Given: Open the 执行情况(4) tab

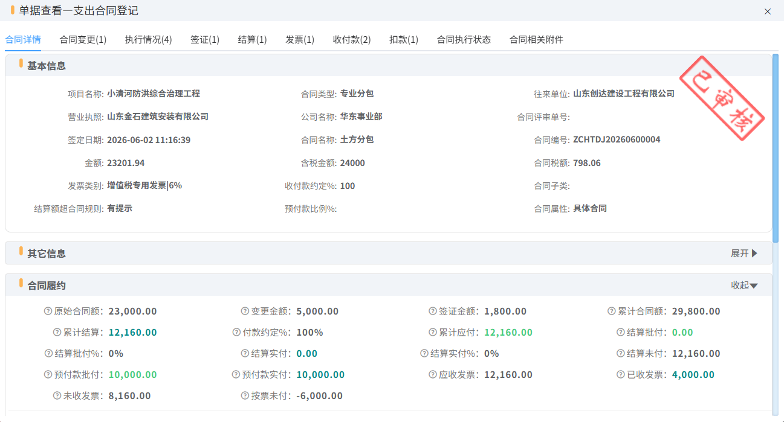Looking at the screenshot, I should [149, 40].
